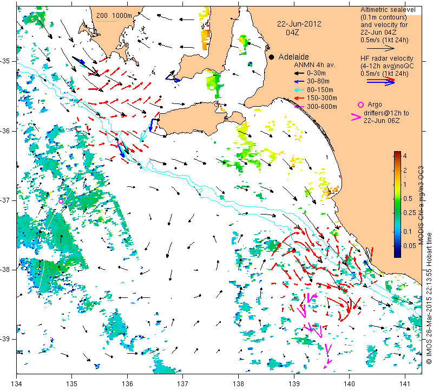
Task: Click the longitude axis label 135
Action: coord(72,384)
